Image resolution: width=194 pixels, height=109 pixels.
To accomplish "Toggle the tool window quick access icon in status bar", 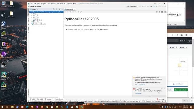I will [28, 101].
